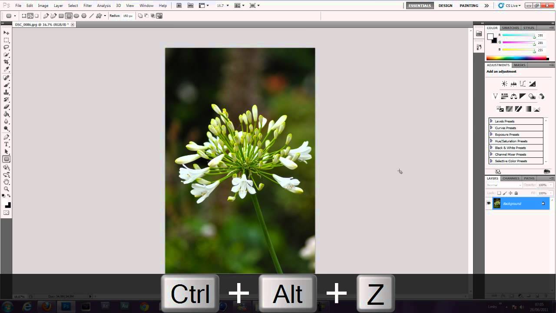Select the Type tool

pyautogui.click(x=7, y=144)
